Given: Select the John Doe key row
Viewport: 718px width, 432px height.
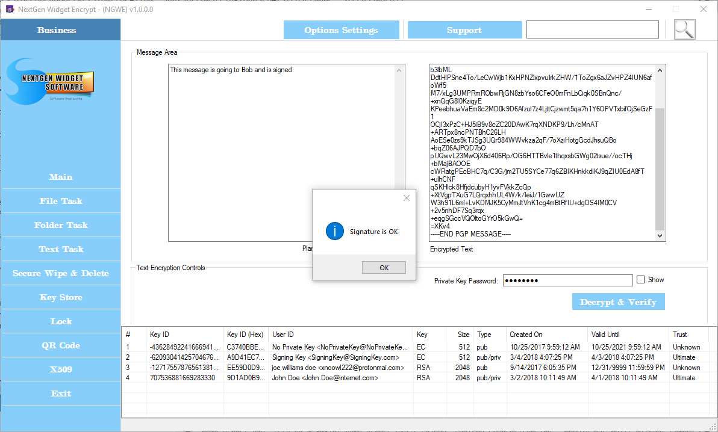Looking at the screenshot, I should [325, 378].
